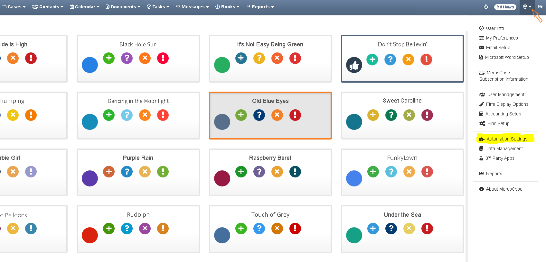Open User Management
Image resolution: width=546 pixels, height=262 pixels.
502,95
